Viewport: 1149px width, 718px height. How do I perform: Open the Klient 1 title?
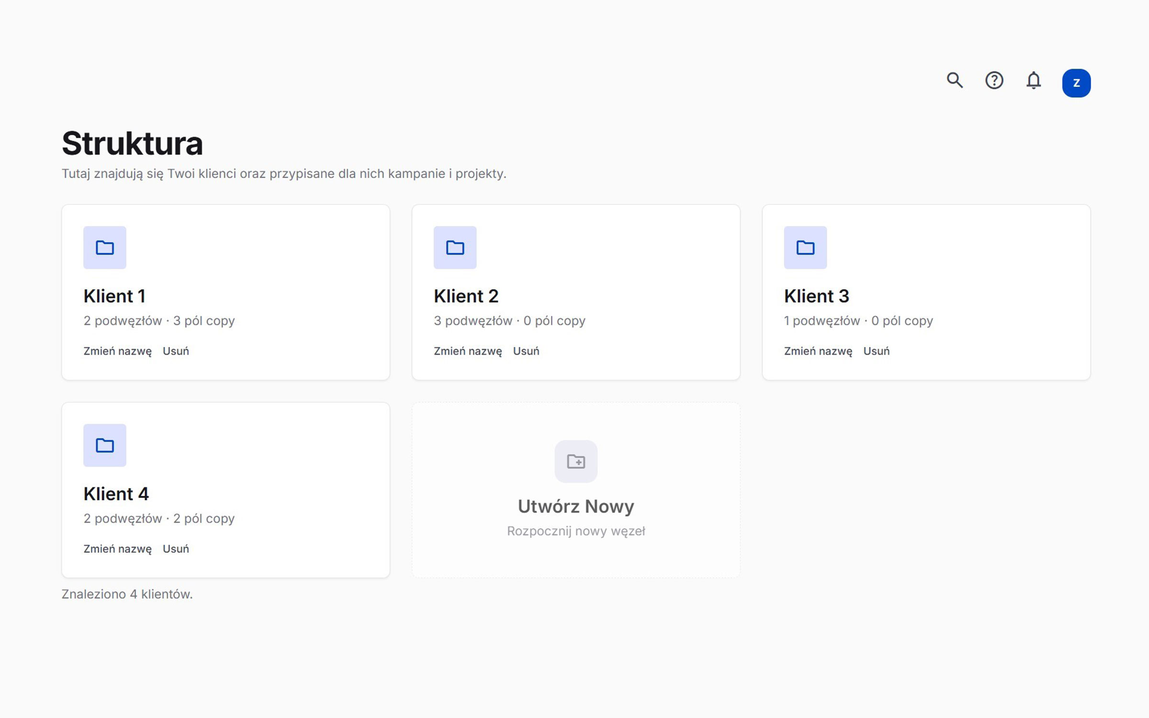coord(114,296)
